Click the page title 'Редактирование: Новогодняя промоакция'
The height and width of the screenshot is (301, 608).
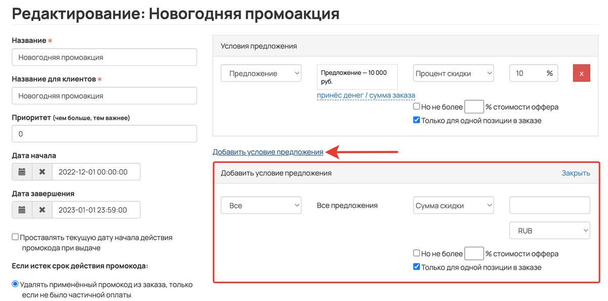pyautogui.click(x=175, y=14)
